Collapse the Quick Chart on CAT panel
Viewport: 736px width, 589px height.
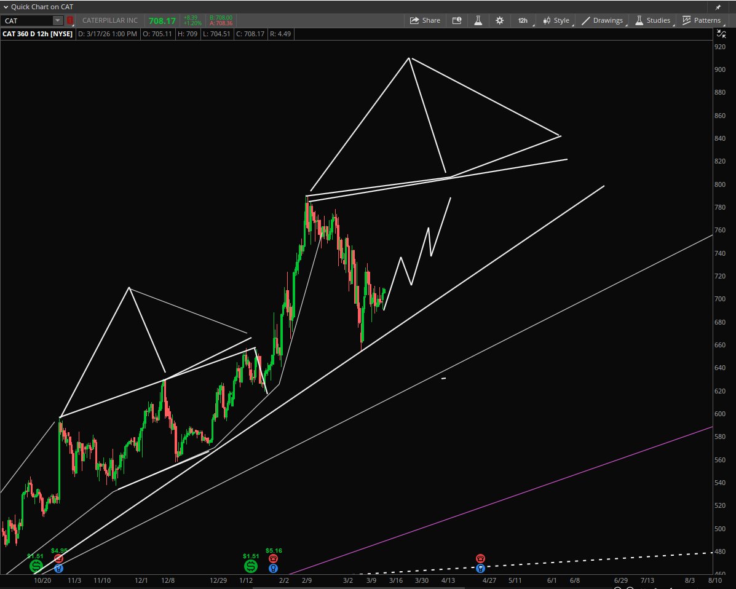(5, 7)
